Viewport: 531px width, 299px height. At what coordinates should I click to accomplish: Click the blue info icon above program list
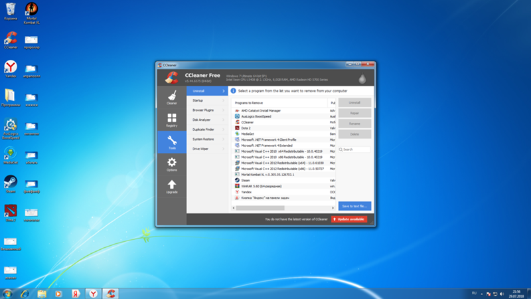click(x=233, y=91)
